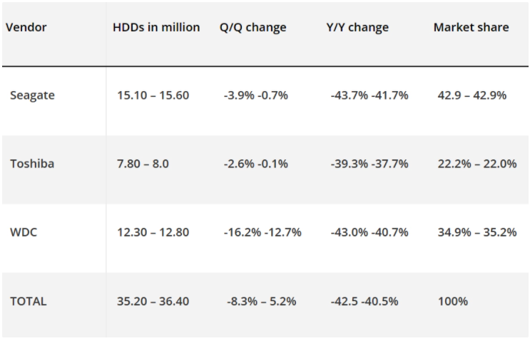Image resolution: width=530 pixels, height=341 pixels.
Task: Select the Q/Q change column header
Action: [253, 28]
